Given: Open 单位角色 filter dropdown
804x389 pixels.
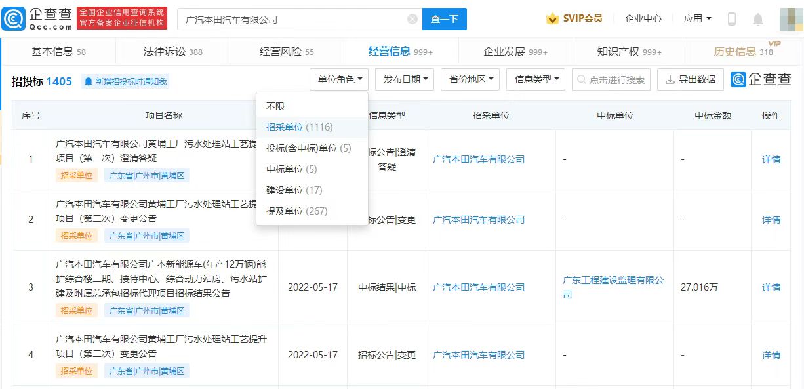Looking at the screenshot, I should coord(339,79).
